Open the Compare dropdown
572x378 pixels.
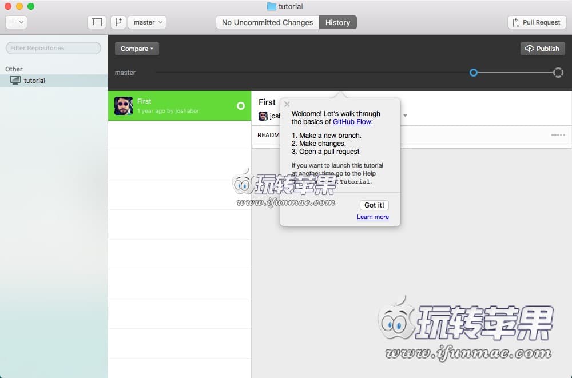[x=137, y=49]
